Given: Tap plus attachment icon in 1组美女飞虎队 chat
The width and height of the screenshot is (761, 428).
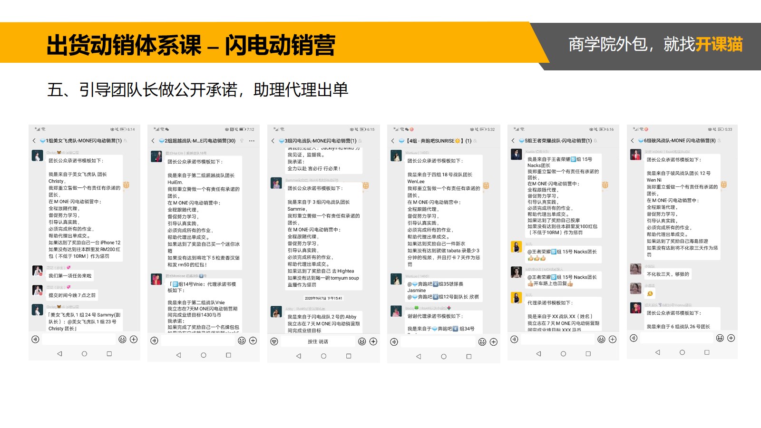Looking at the screenshot, I should (x=134, y=339).
